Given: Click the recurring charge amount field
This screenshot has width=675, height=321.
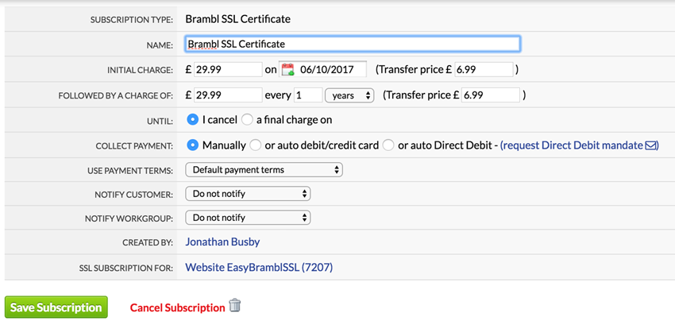Looking at the screenshot, I should (228, 95).
